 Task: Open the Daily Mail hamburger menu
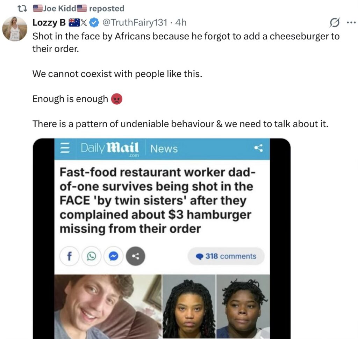click(x=64, y=149)
